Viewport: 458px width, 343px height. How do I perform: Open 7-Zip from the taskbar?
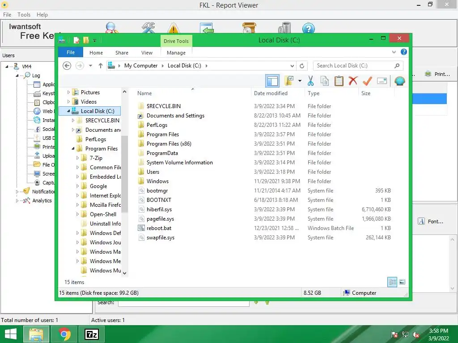[92, 334]
